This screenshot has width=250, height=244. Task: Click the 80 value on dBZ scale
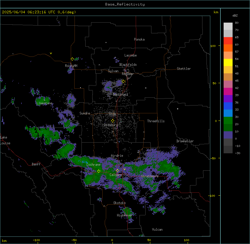point(237,23)
